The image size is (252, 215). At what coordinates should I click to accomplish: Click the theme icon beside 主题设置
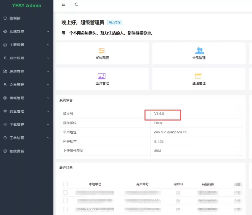click(x=5, y=45)
